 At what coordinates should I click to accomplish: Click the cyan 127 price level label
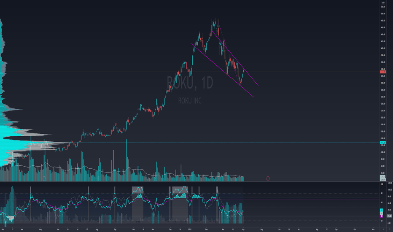click(383, 143)
